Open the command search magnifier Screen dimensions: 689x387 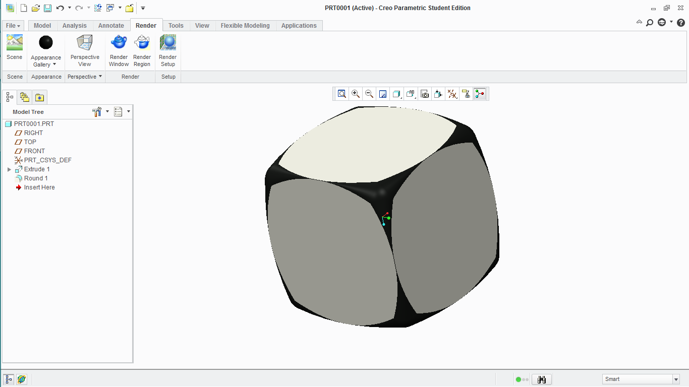pyautogui.click(x=650, y=22)
